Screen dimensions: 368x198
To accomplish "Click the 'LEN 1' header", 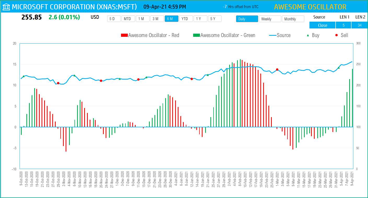I will [344, 17].
